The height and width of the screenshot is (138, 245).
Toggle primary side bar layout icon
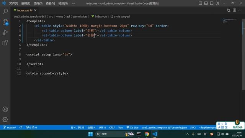coord(200,3)
